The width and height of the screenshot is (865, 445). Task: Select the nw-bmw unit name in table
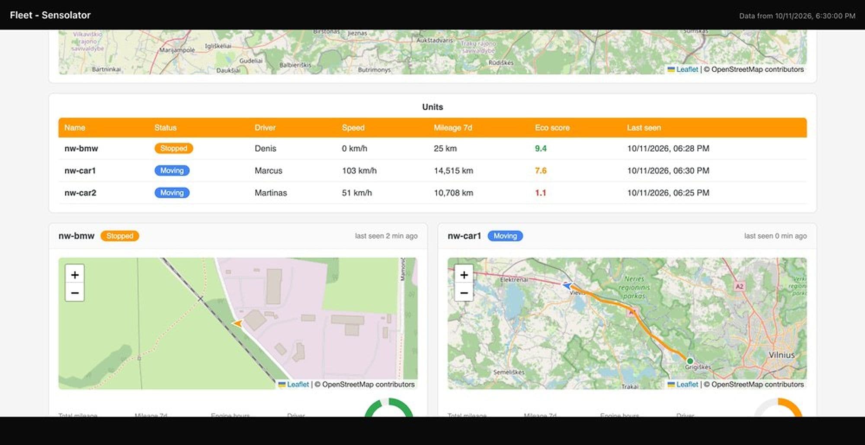(x=81, y=149)
